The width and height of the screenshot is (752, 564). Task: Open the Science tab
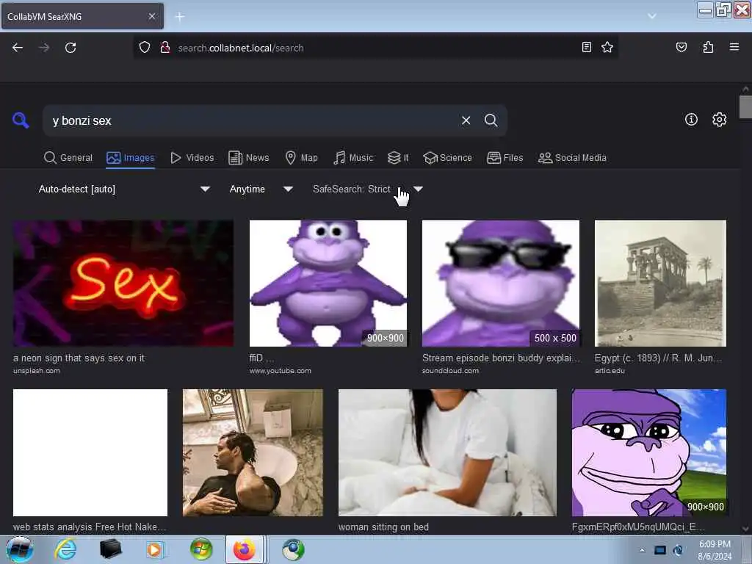click(x=447, y=158)
